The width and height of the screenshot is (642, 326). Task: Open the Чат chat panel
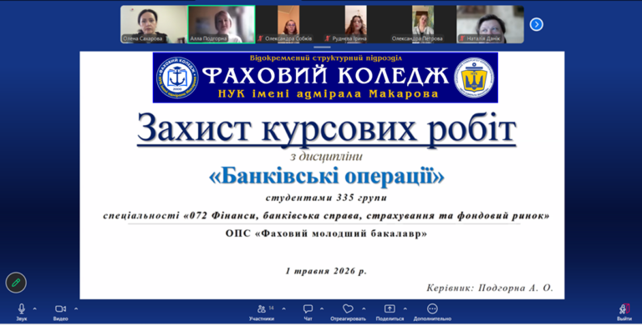pos(308,312)
